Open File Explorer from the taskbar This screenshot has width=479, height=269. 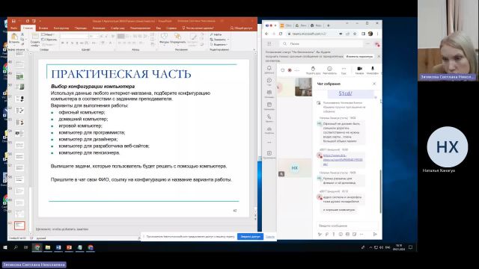(48, 247)
